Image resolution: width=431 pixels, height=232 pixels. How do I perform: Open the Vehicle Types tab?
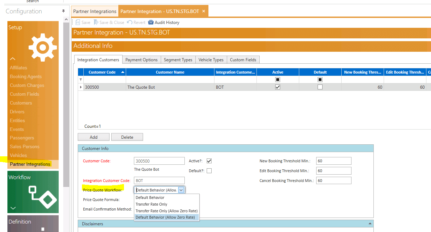[x=211, y=60]
